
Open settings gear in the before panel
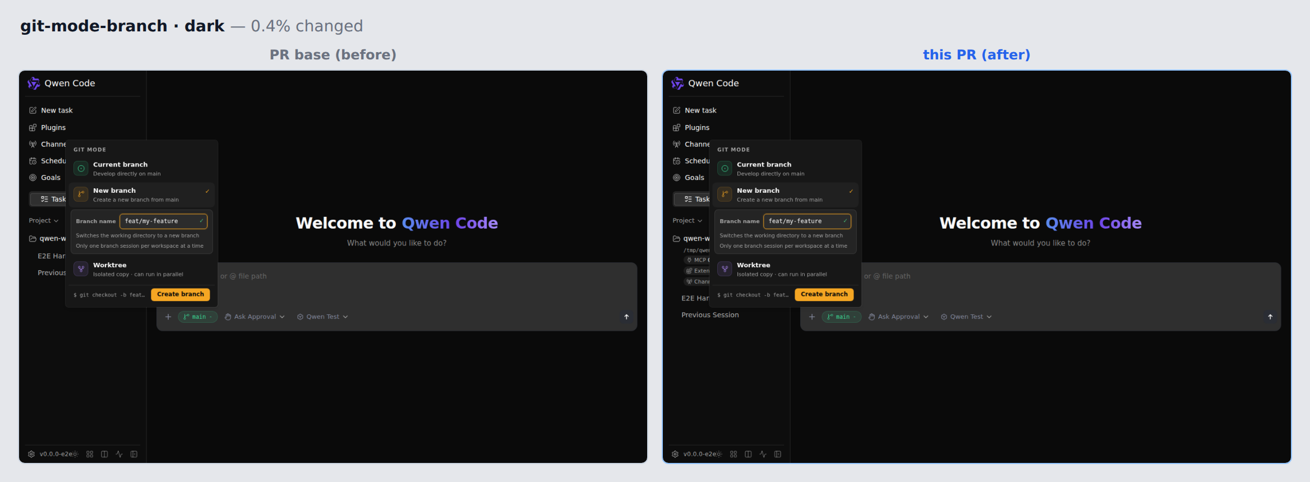click(x=31, y=454)
